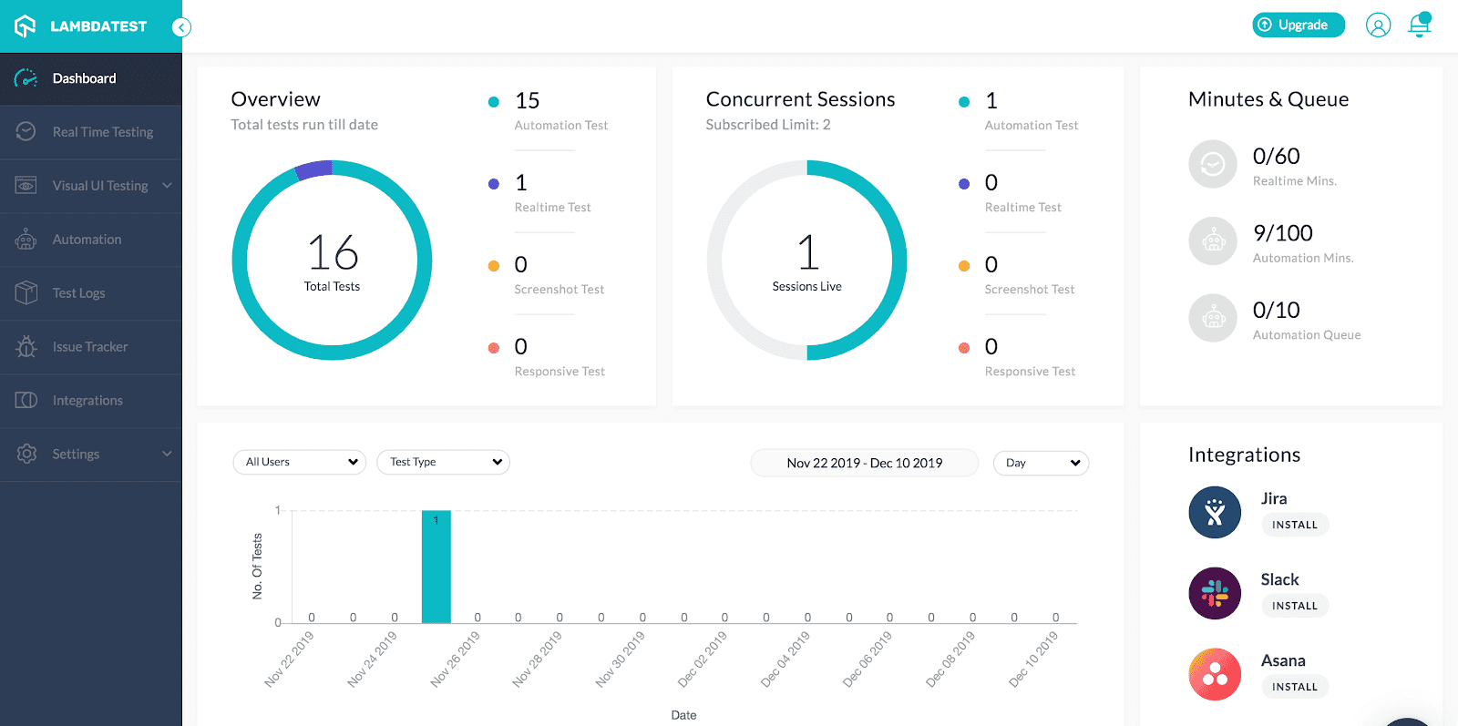1458x726 pixels.
Task: Click the Asana integration icon
Action: [1215, 674]
